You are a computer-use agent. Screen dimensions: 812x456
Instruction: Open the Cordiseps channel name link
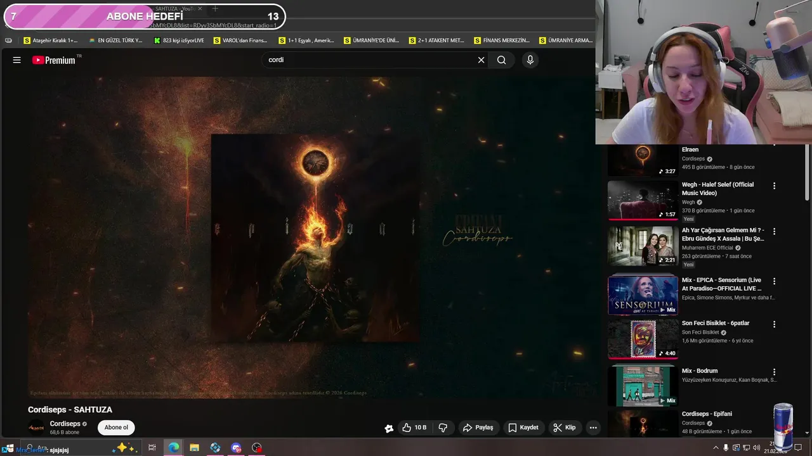tap(65, 424)
